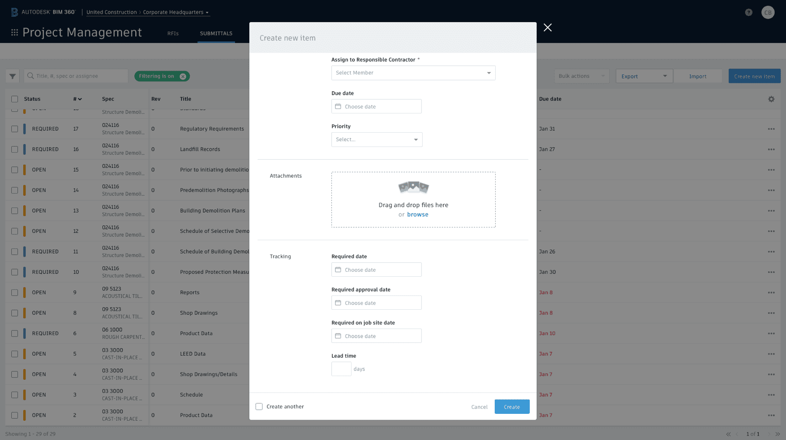The height and width of the screenshot is (440, 786).
Task: Check the row 13 Building Demolition checkbox
Action: tap(15, 211)
